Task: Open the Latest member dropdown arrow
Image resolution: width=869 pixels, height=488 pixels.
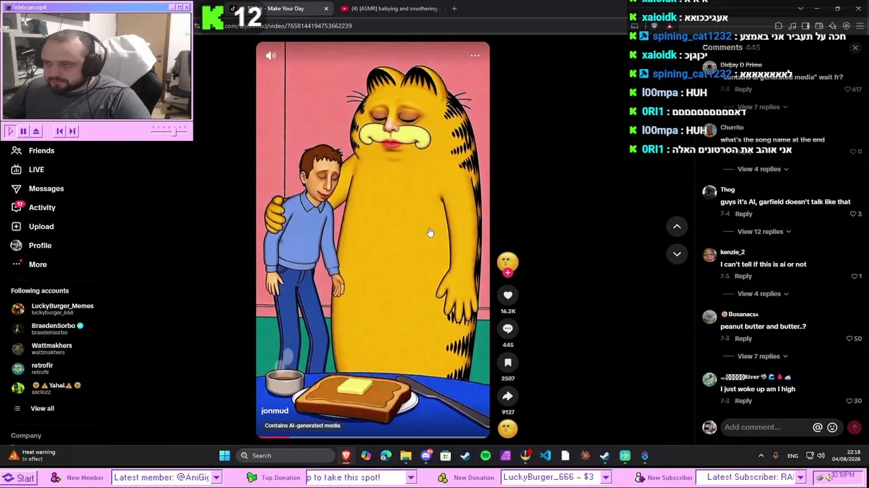Action: (x=216, y=478)
